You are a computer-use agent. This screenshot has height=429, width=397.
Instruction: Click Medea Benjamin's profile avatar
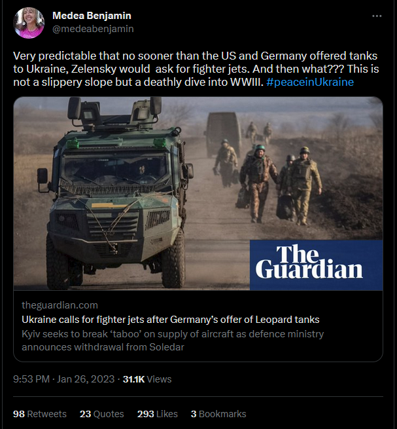[x=29, y=23]
